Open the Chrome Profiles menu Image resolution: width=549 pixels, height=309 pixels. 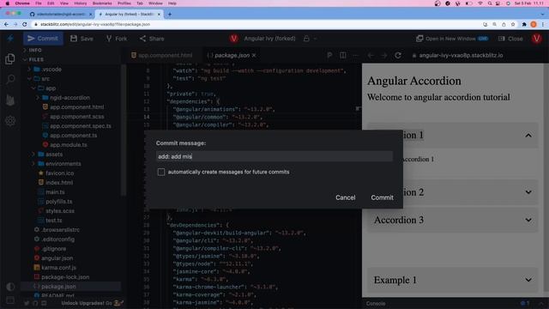124,3
